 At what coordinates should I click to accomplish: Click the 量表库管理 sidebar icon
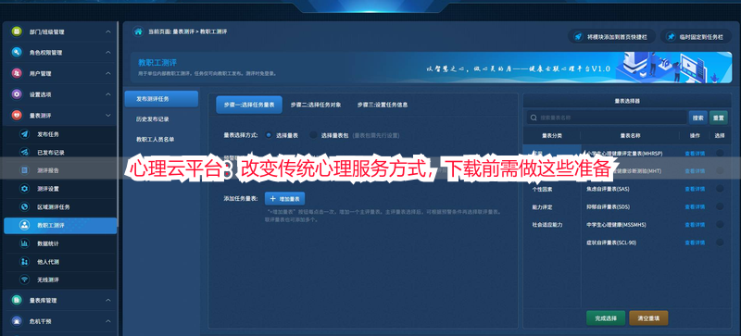click(x=17, y=300)
